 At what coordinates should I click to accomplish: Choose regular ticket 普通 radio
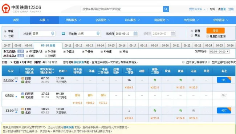click(192, 31)
